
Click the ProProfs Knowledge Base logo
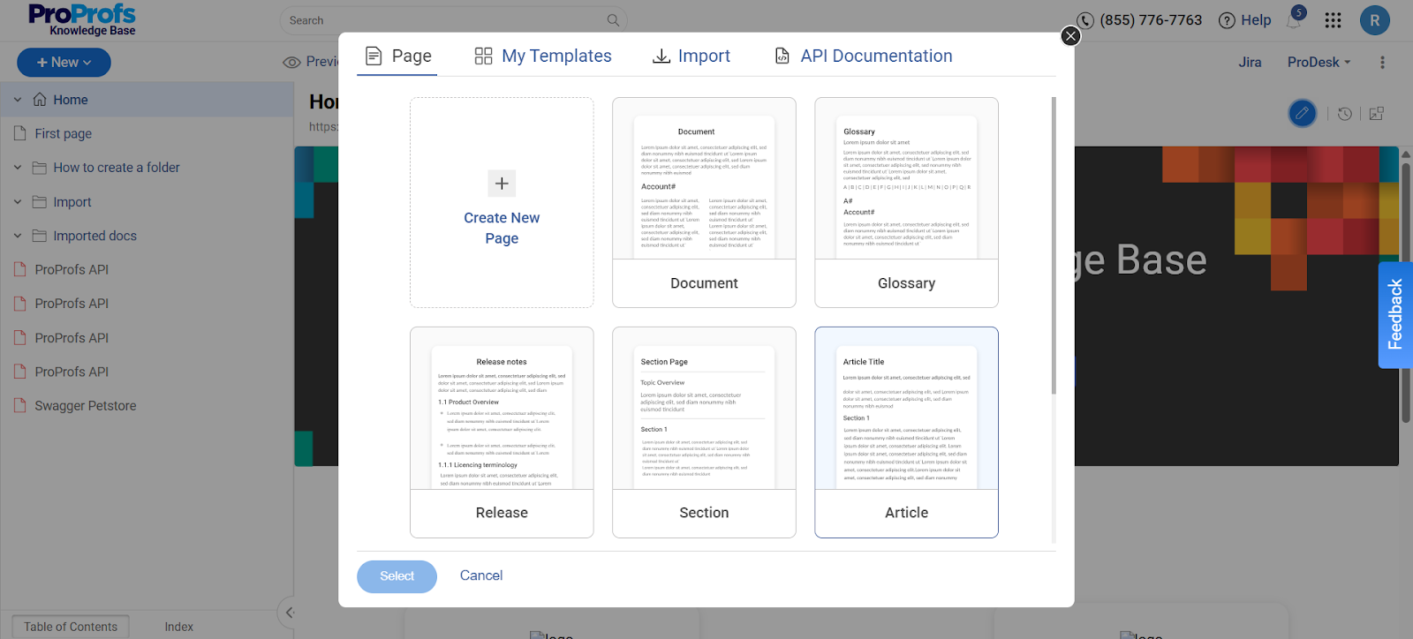point(82,20)
